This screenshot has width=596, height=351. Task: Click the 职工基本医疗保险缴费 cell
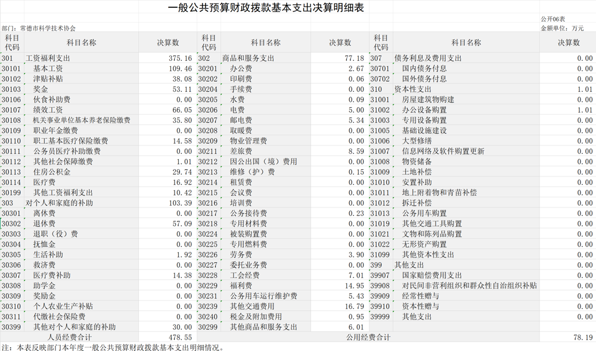coord(70,141)
